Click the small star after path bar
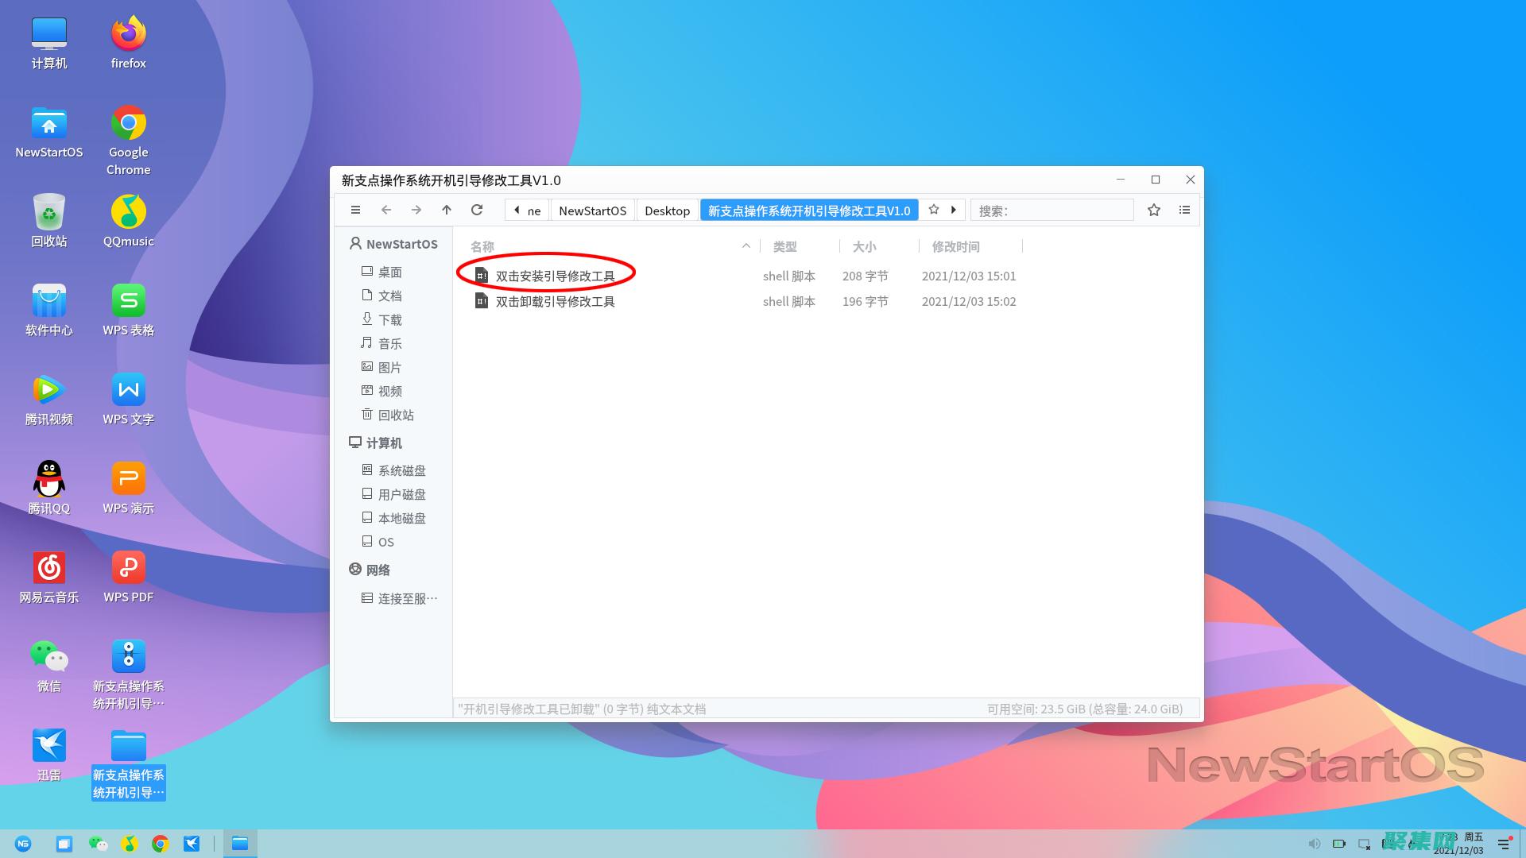1526x858 pixels. (934, 210)
